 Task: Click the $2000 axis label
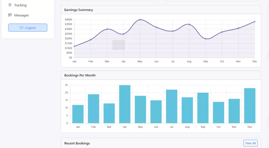(68, 38)
